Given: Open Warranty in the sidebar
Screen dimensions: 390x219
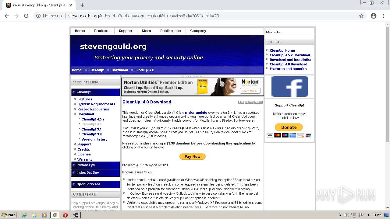Looking at the screenshot, I should point(85,159).
